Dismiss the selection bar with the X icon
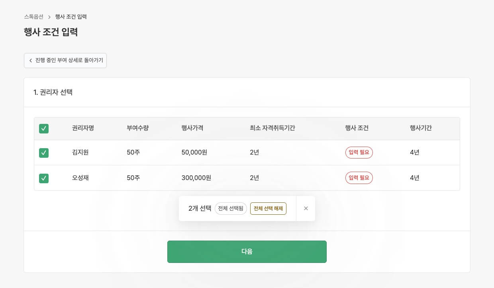The height and width of the screenshot is (288, 494). tap(306, 208)
